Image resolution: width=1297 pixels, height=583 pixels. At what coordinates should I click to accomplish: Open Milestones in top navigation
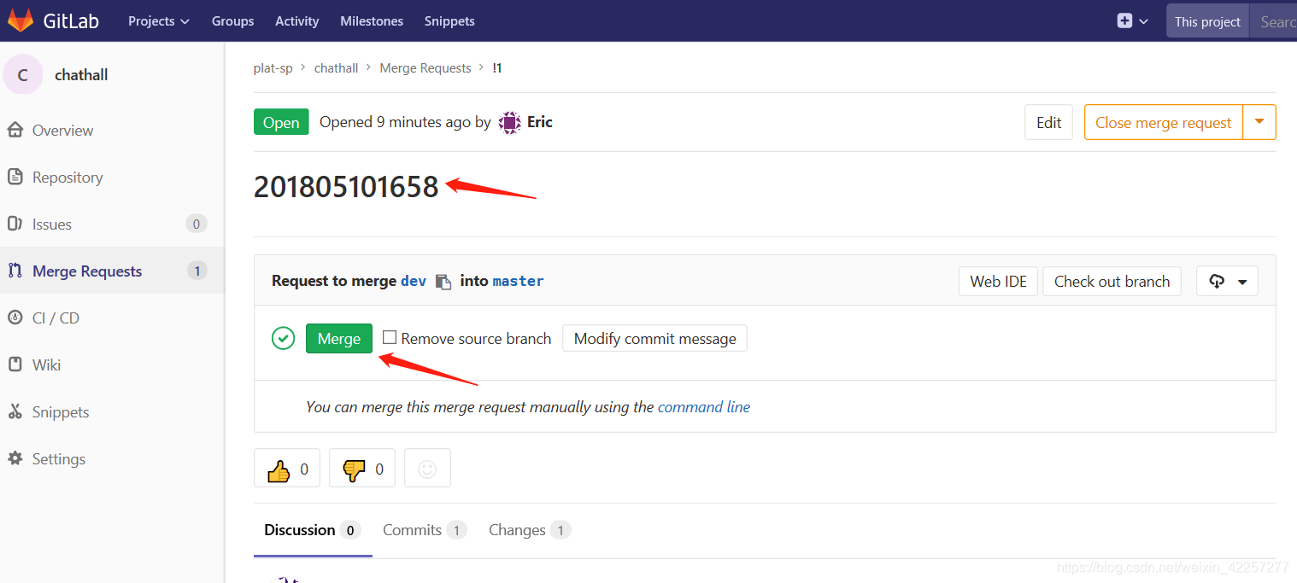tap(372, 20)
